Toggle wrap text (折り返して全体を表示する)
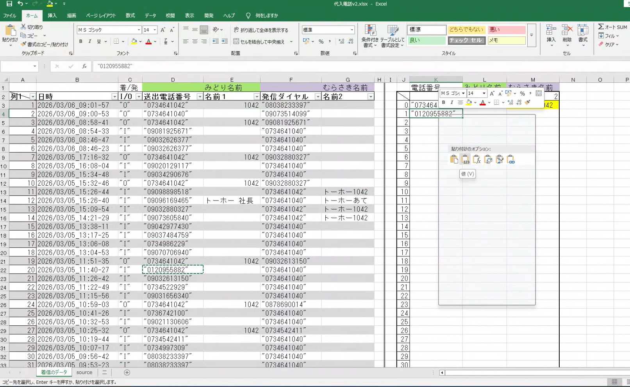 tap(261, 30)
